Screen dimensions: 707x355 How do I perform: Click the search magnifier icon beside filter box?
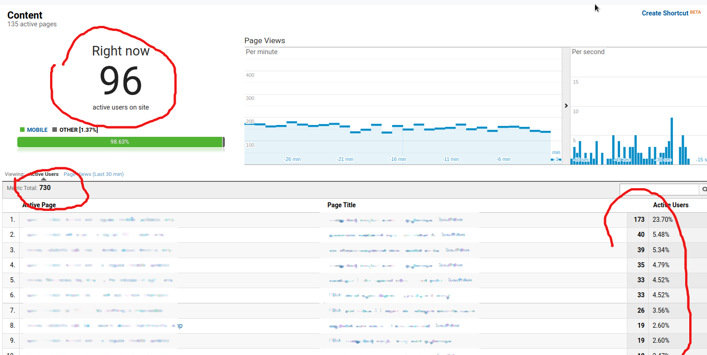click(x=704, y=189)
